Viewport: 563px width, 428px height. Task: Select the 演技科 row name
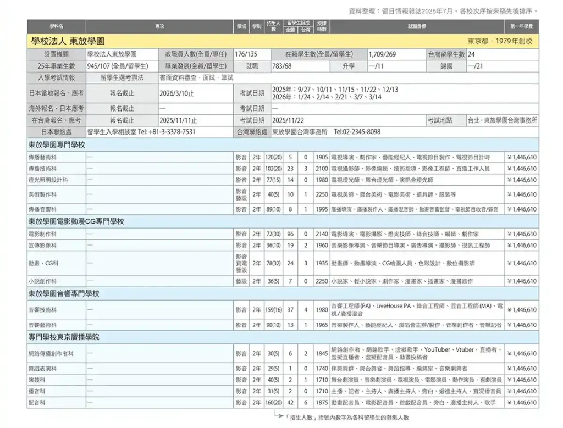coord(37,380)
